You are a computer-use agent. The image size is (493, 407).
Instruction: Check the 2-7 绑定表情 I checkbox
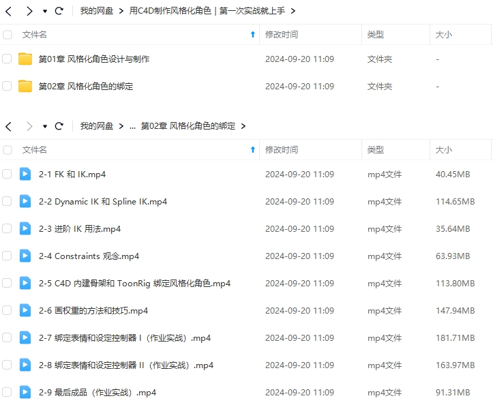[x=7, y=338]
